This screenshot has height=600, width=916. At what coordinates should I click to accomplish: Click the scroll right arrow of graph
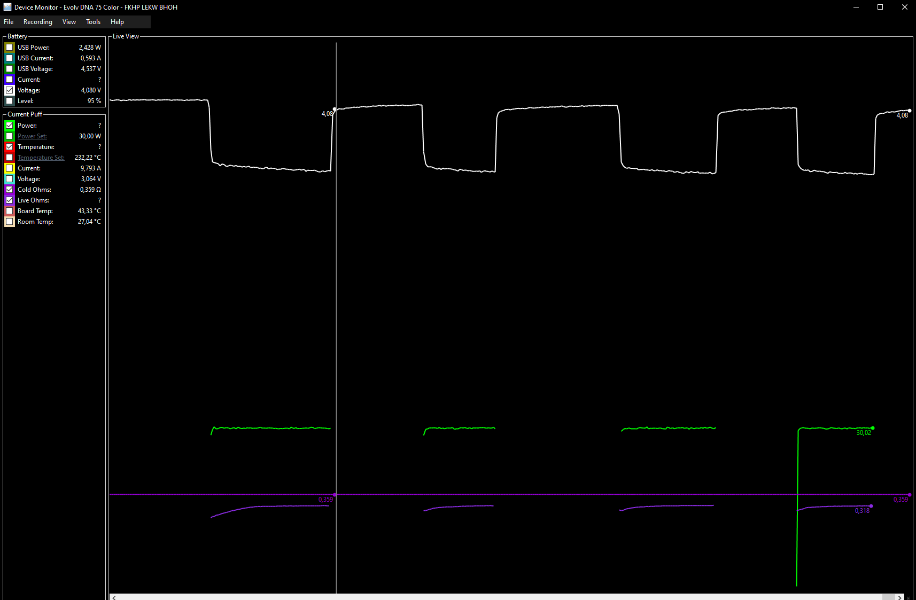[900, 597]
